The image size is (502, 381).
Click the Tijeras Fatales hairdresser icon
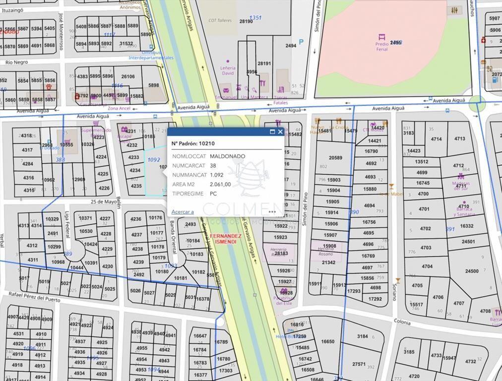281,89
